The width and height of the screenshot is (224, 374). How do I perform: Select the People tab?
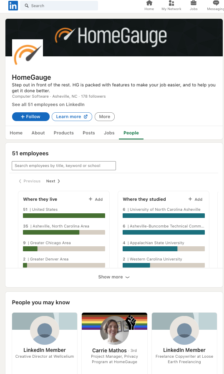coord(131,133)
